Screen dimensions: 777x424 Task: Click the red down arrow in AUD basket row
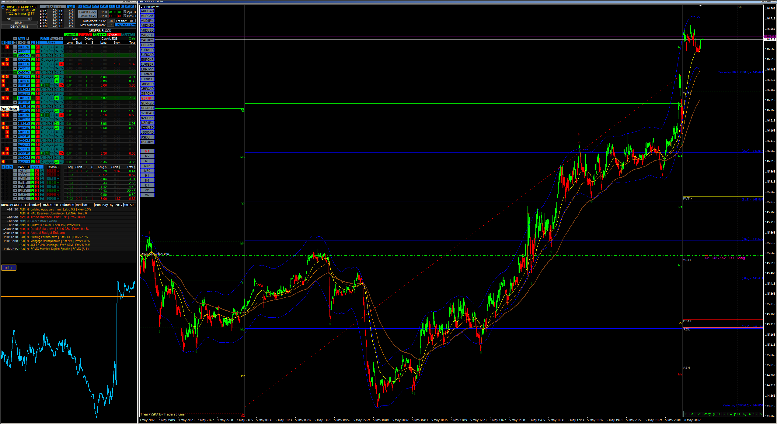(58, 171)
